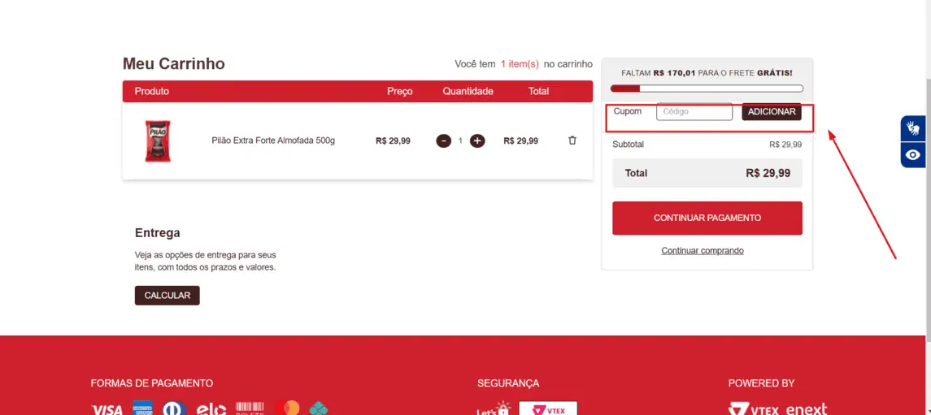Image resolution: width=931 pixels, height=415 pixels.
Task: Click the Let's Encrypt security badge
Action: (x=494, y=408)
